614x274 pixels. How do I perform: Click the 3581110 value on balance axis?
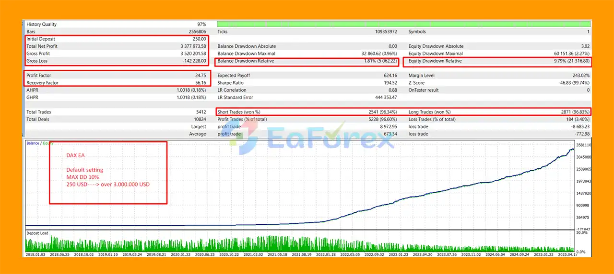pyautogui.click(x=583, y=145)
